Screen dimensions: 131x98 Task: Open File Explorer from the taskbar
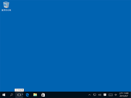pyautogui.click(x=35, y=95)
